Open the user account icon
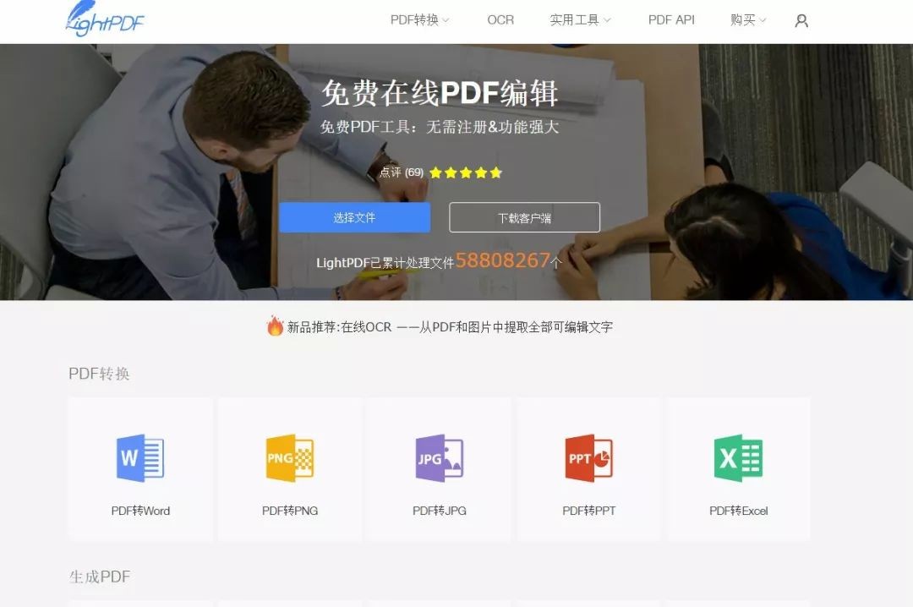Image resolution: width=913 pixels, height=607 pixels. [x=801, y=20]
